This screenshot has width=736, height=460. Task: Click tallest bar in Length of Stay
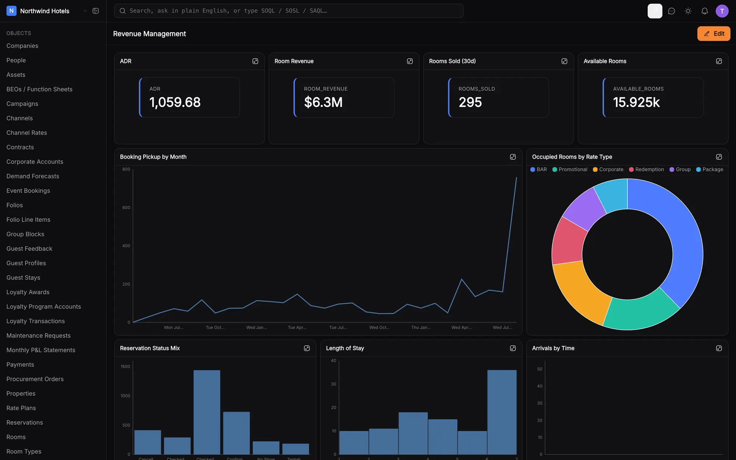tap(502, 412)
